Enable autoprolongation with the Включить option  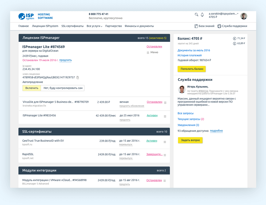(x=32, y=88)
